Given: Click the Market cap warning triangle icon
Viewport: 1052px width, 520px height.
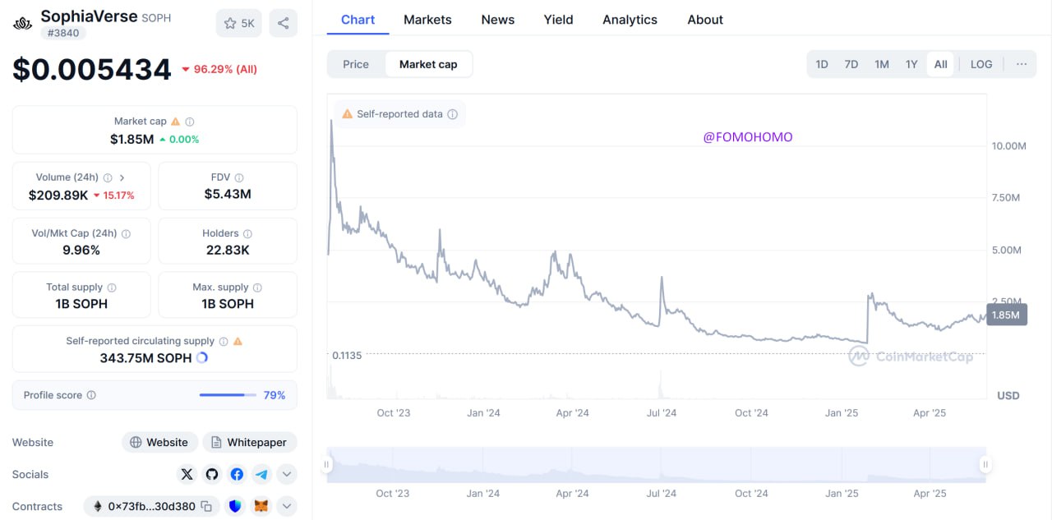Looking at the screenshot, I should (x=175, y=122).
